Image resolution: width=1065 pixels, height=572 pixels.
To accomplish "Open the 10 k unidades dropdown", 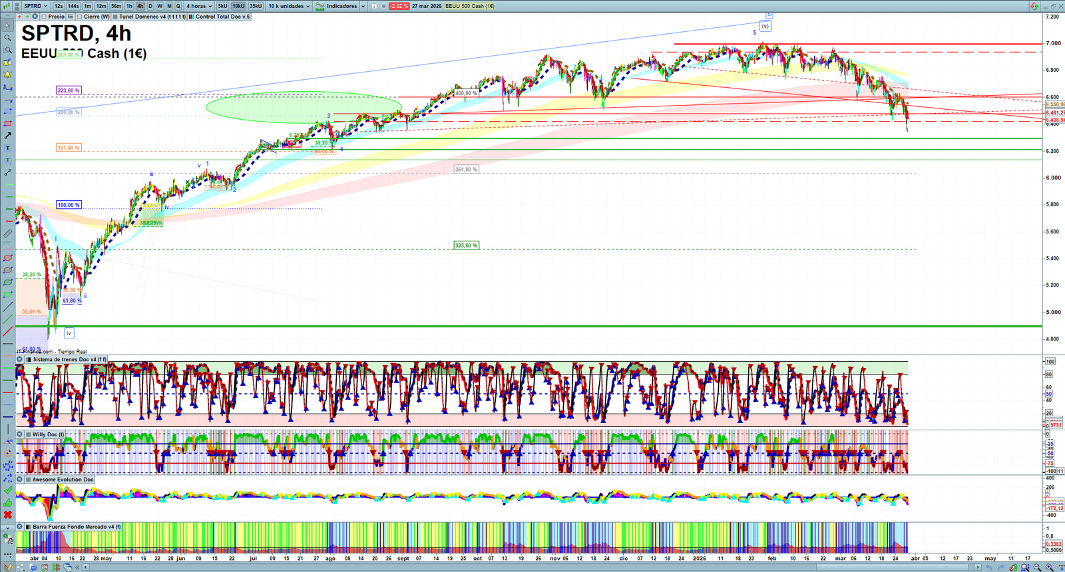I will click(290, 6).
